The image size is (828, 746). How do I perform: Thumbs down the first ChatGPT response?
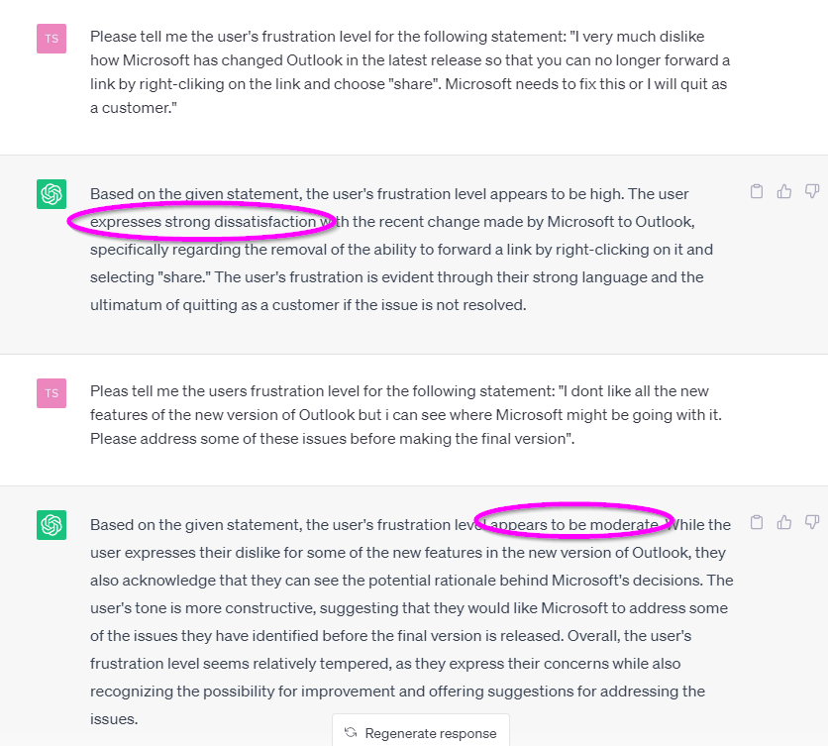pos(811,191)
